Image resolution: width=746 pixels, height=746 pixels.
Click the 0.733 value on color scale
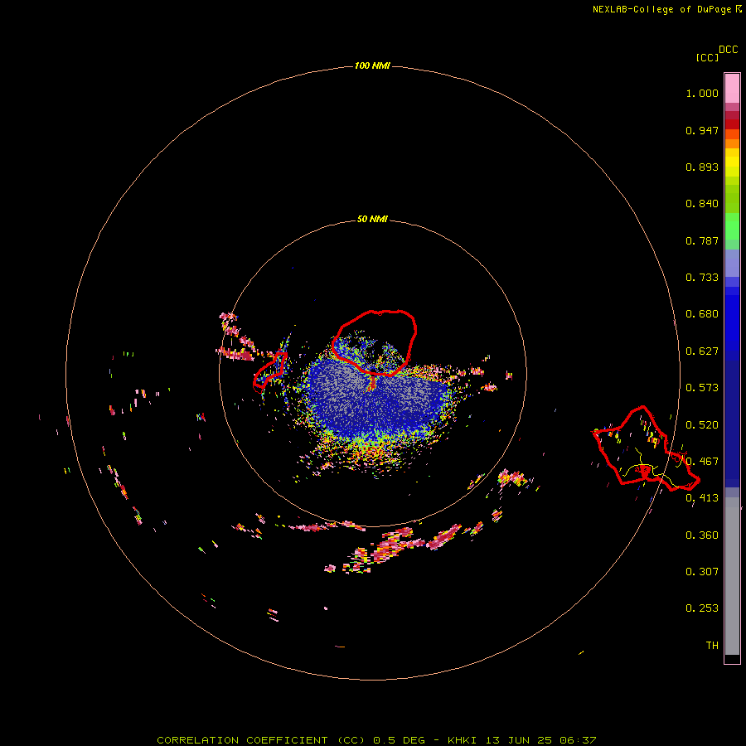702,278
